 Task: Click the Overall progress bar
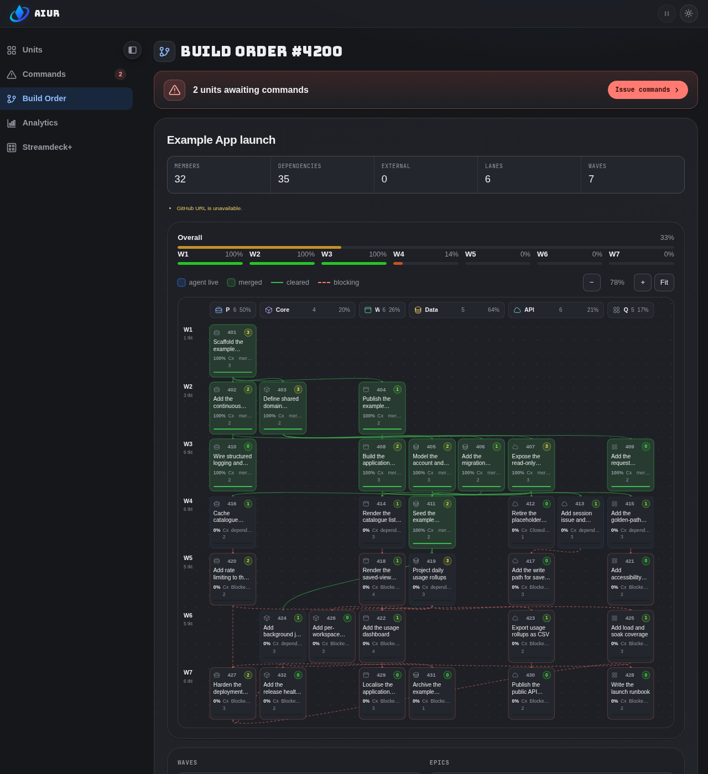(426, 248)
